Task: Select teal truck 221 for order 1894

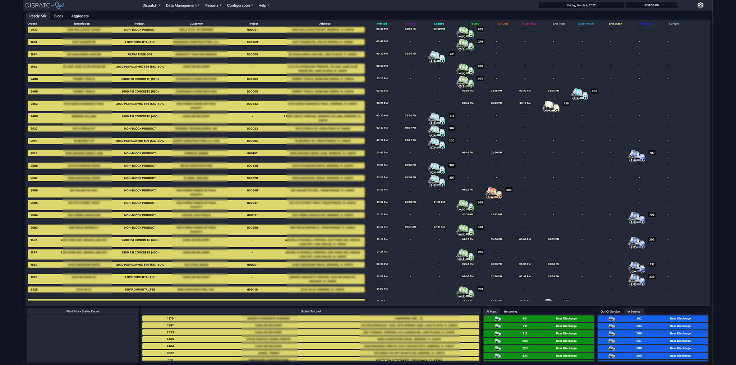Action: coord(436,57)
